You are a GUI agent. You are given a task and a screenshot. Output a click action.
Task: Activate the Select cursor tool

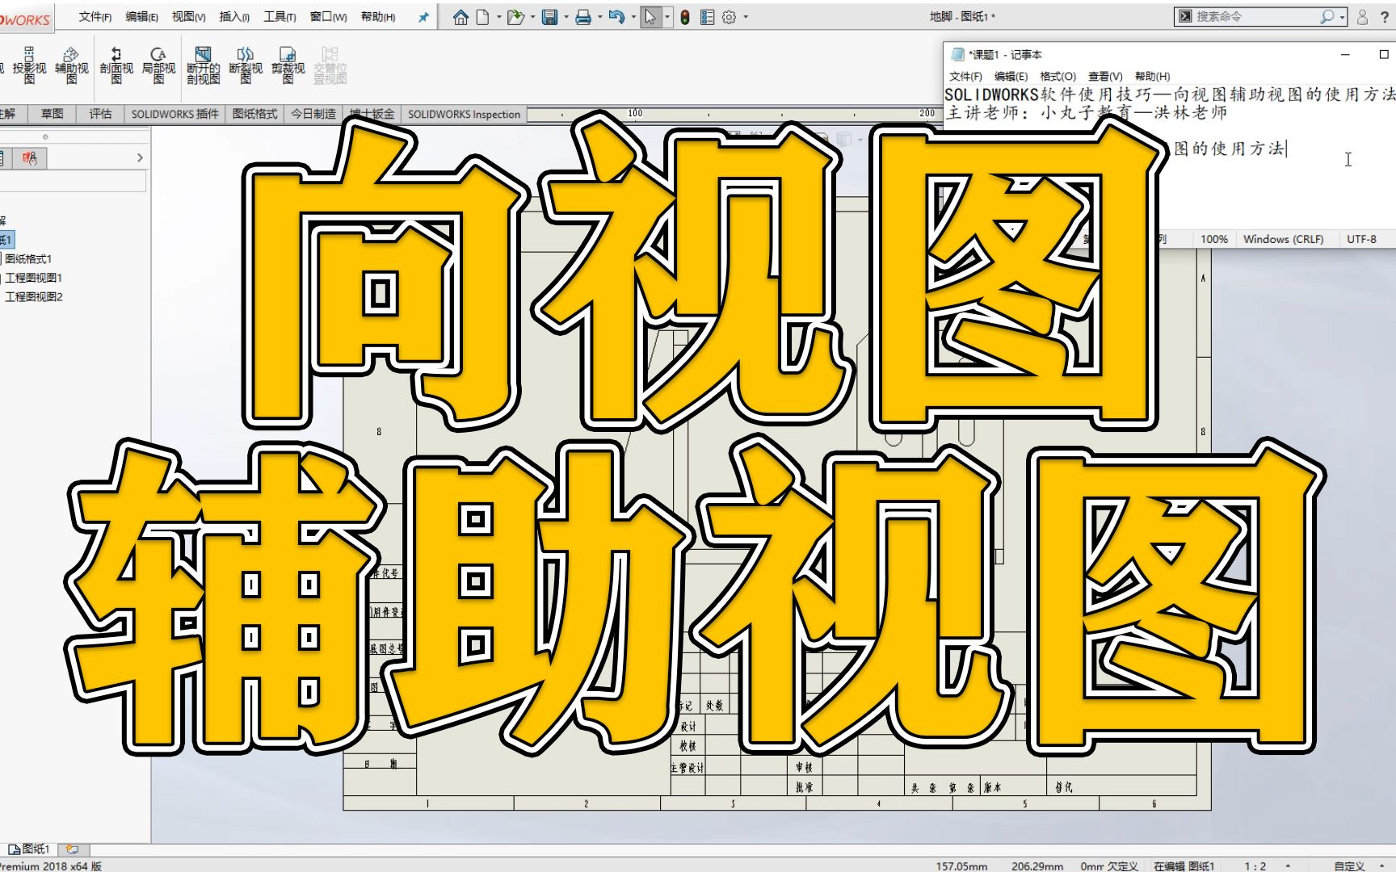(x=650, y=17)
